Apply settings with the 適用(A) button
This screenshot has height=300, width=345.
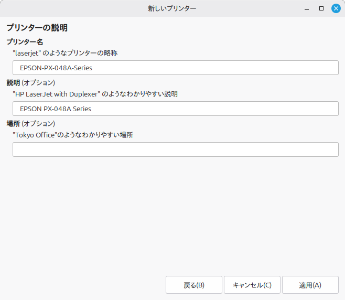coord(310,285)
